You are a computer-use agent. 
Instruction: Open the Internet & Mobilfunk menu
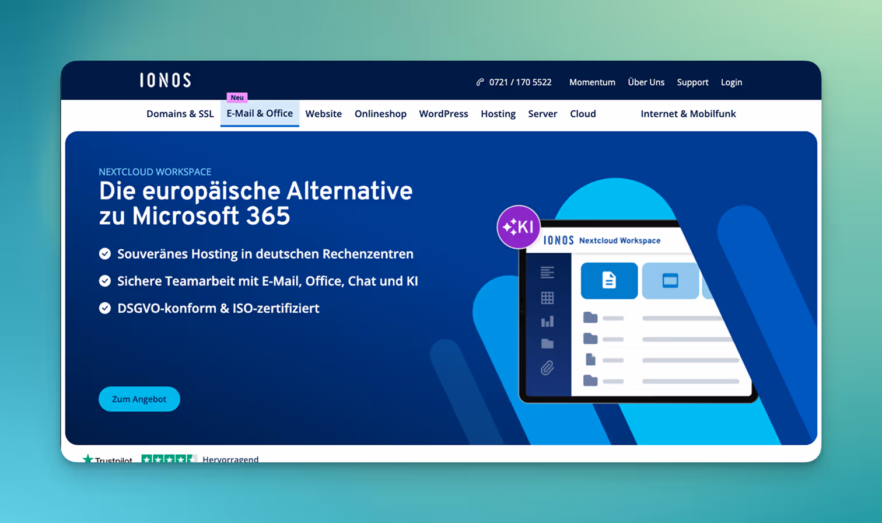click(x=688, y=114)
